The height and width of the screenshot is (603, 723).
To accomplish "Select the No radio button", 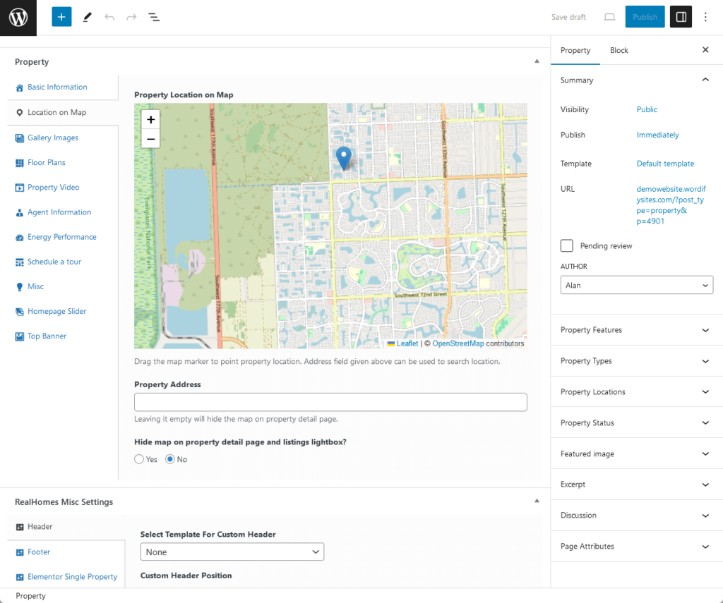I will point(167,458).
